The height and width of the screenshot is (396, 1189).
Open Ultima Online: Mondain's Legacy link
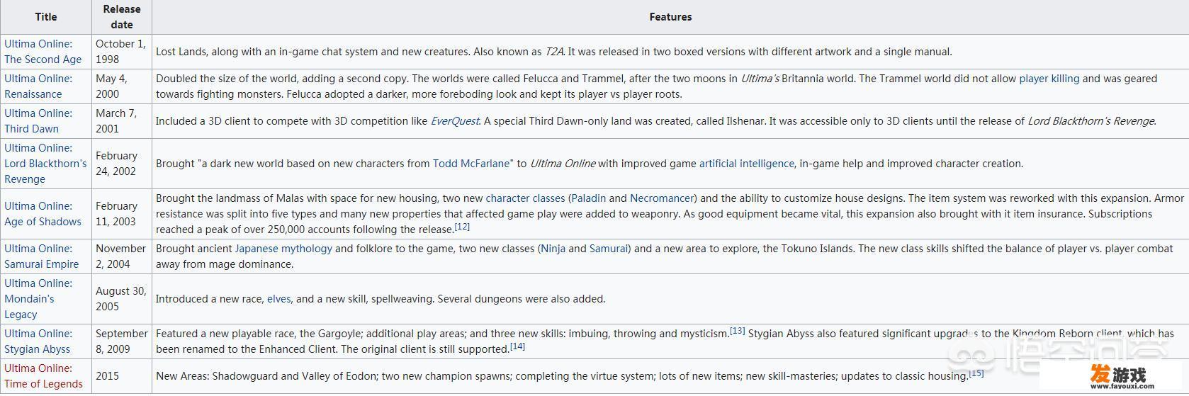(x=38, y=299)
